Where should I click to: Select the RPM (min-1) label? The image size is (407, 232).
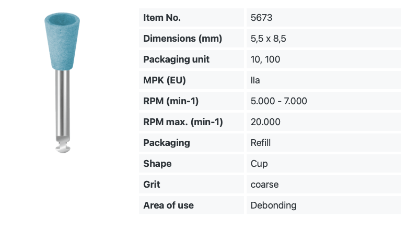tap(171, 101)
